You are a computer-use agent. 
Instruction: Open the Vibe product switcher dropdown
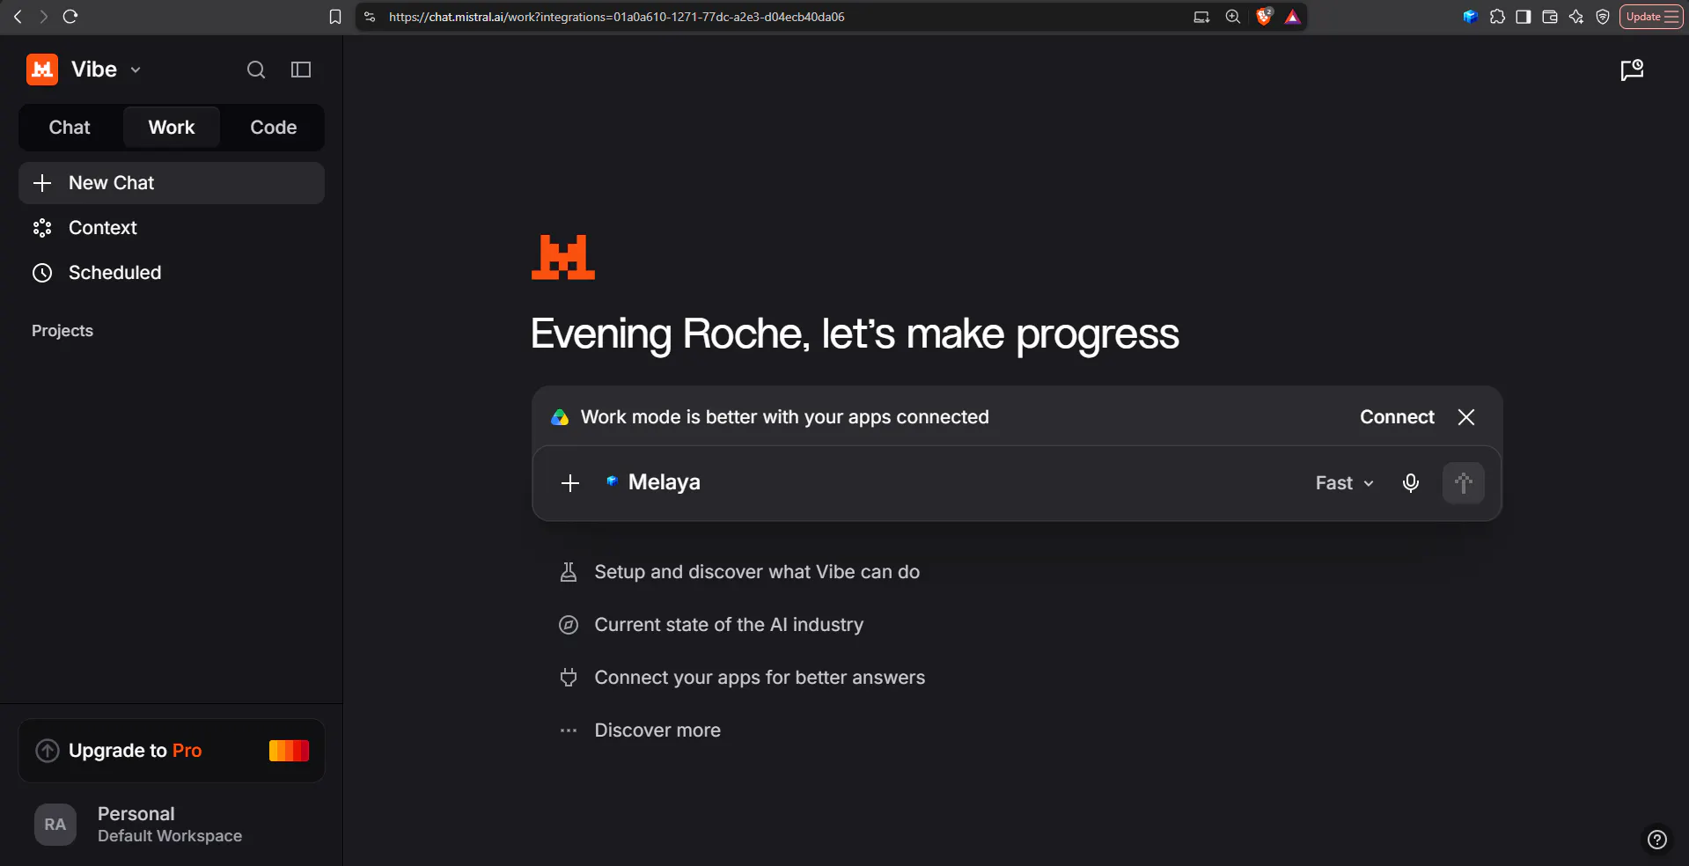106,70
